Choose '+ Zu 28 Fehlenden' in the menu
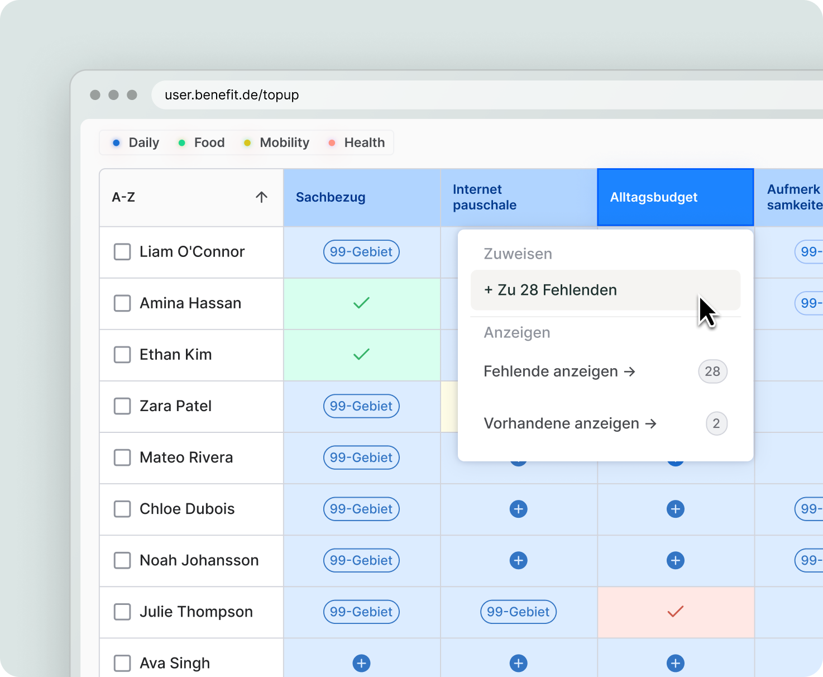823x677 pixels. 605,290
